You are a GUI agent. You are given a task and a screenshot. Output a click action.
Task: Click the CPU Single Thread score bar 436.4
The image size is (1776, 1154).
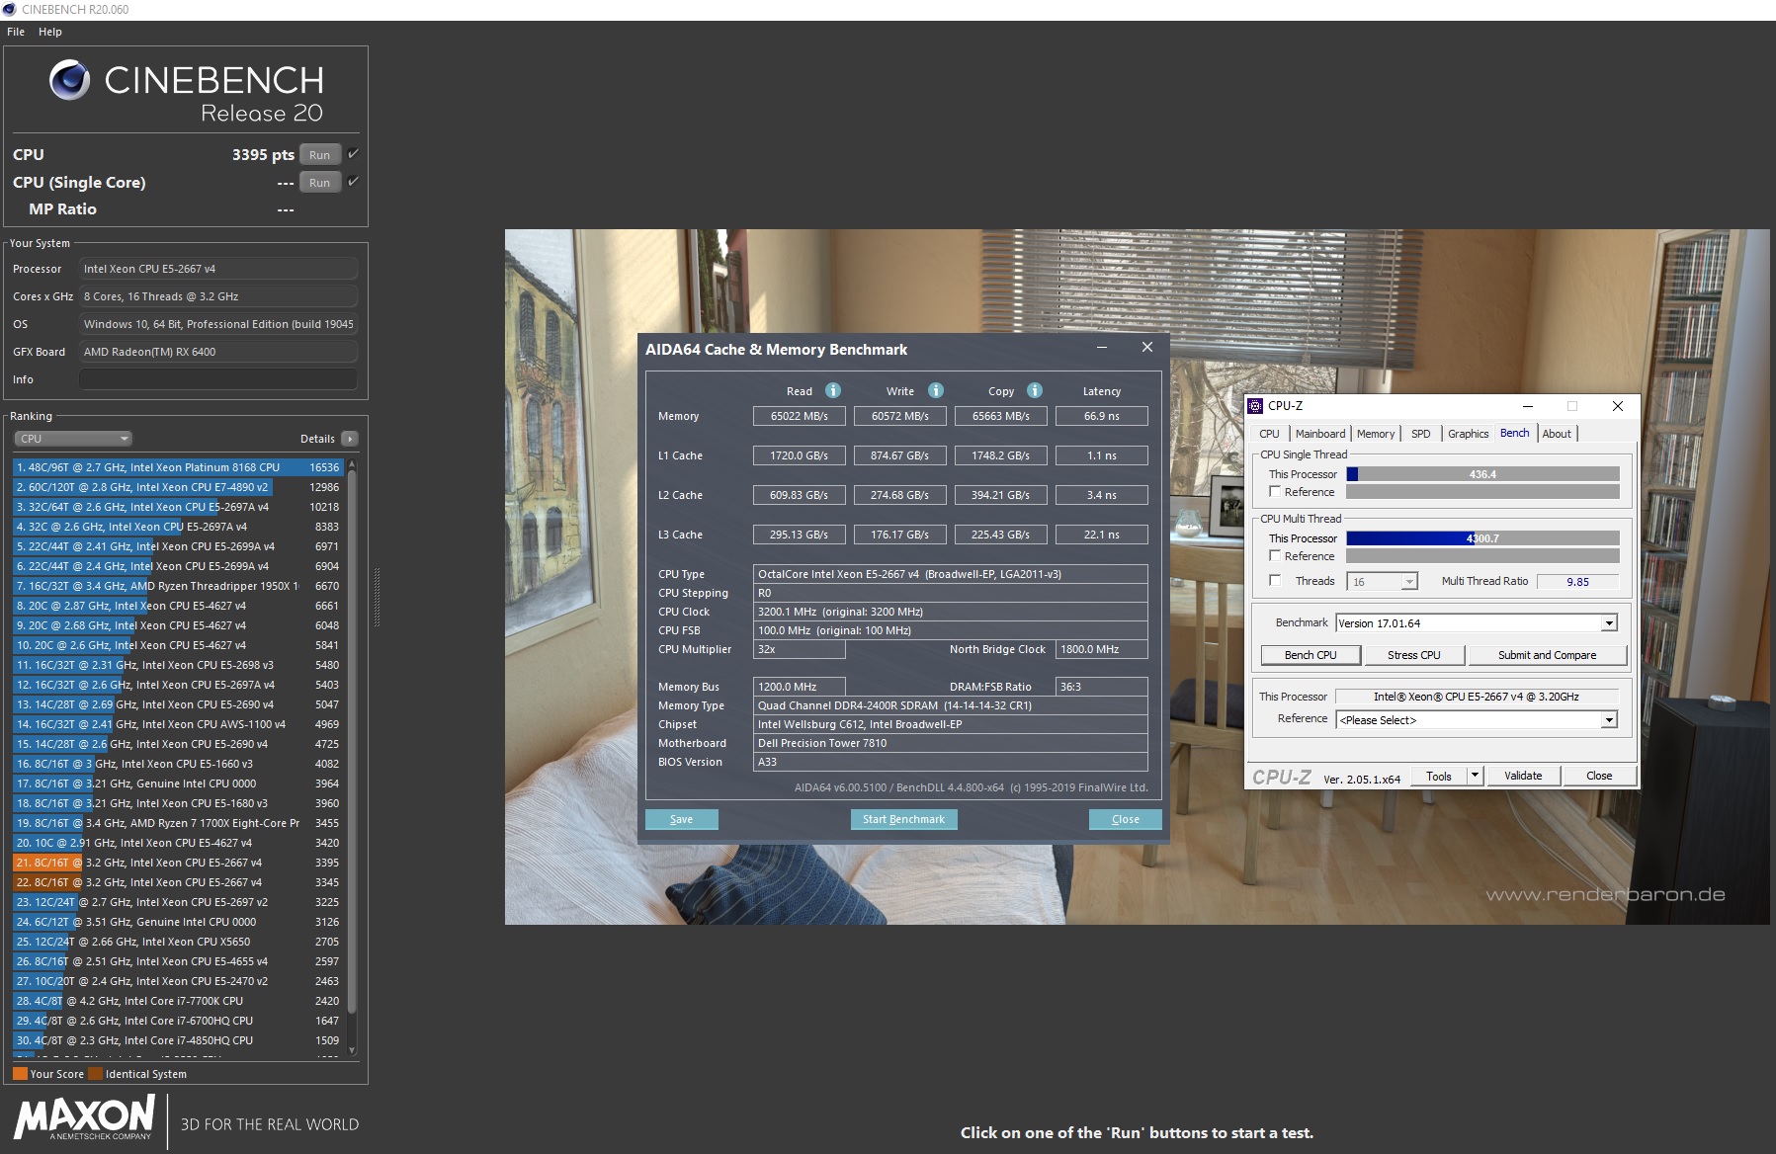click(1482, 474)
